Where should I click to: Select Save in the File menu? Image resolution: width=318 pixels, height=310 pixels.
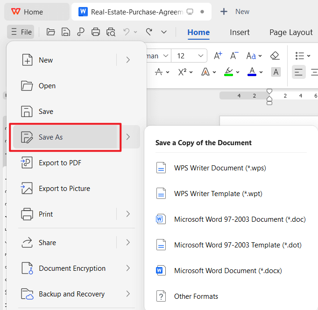(76, 112)
